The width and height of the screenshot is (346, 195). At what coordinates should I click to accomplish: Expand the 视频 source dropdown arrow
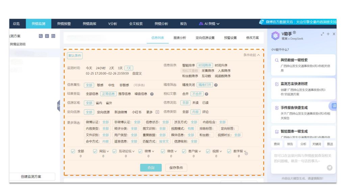(x=221, y=151)
